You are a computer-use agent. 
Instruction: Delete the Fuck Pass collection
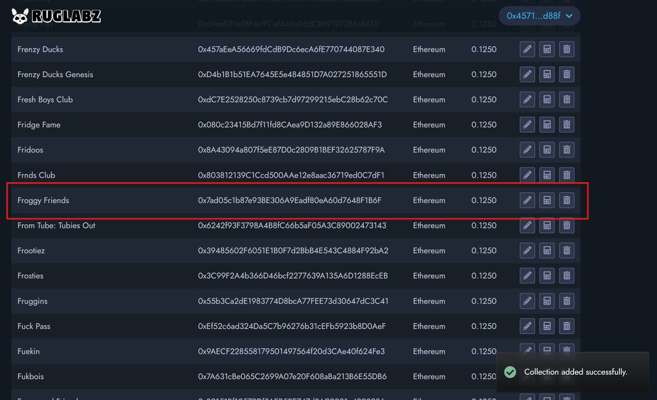pyautogui.click(x=567, y=326)
